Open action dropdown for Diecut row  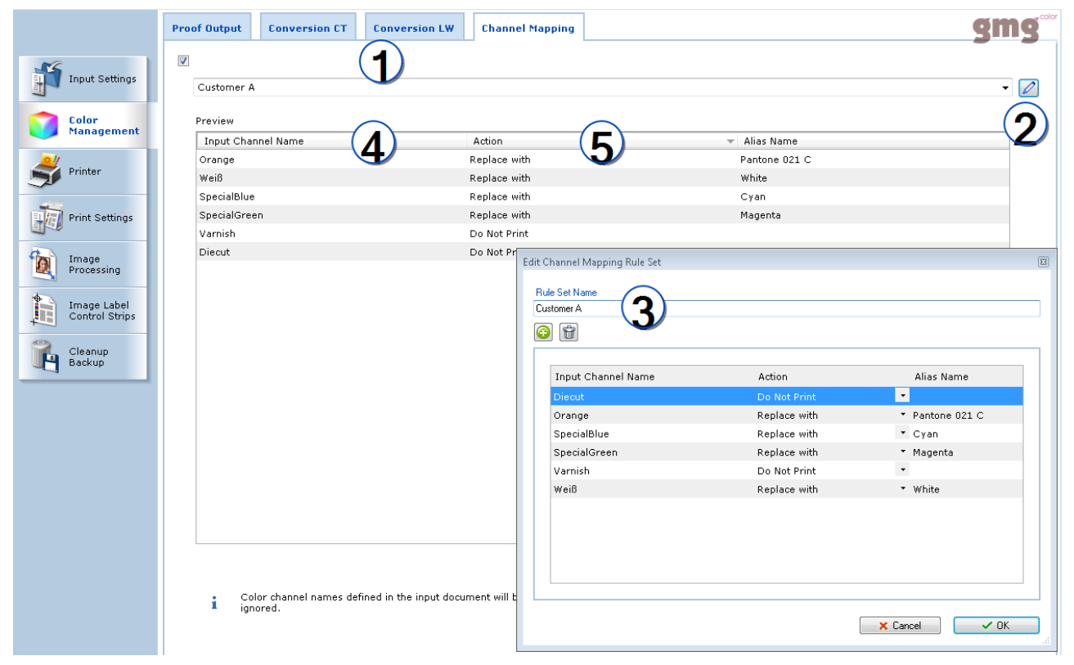tap(902, 396)
